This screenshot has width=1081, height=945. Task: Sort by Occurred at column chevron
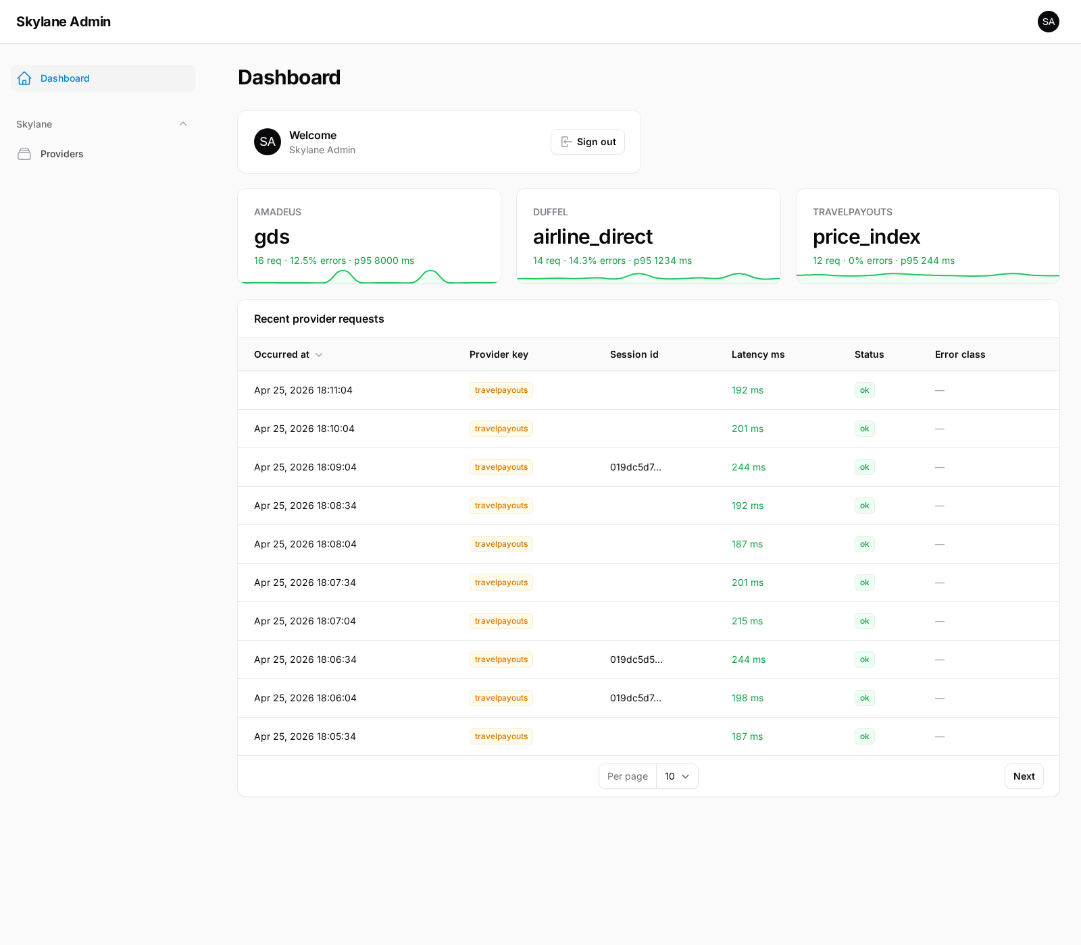pyautogui.click(x=319, y=355)
